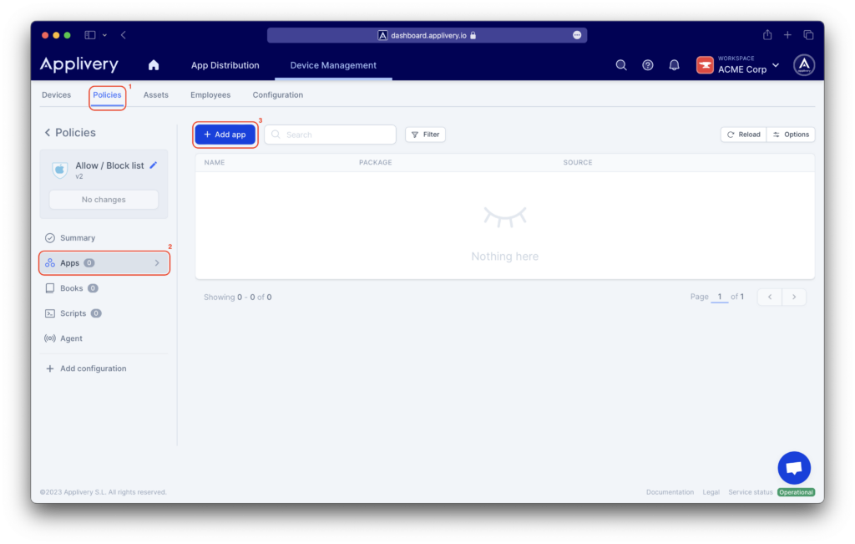Focus the Search input field
Screen dimensions: 855x544
coord(331,135)
